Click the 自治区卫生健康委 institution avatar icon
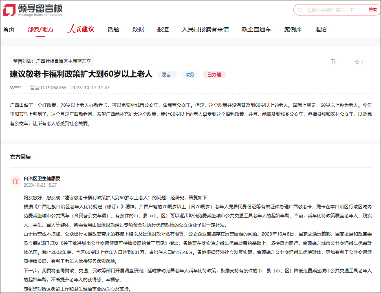Screen dimensions: 381x293 (16, 181)
